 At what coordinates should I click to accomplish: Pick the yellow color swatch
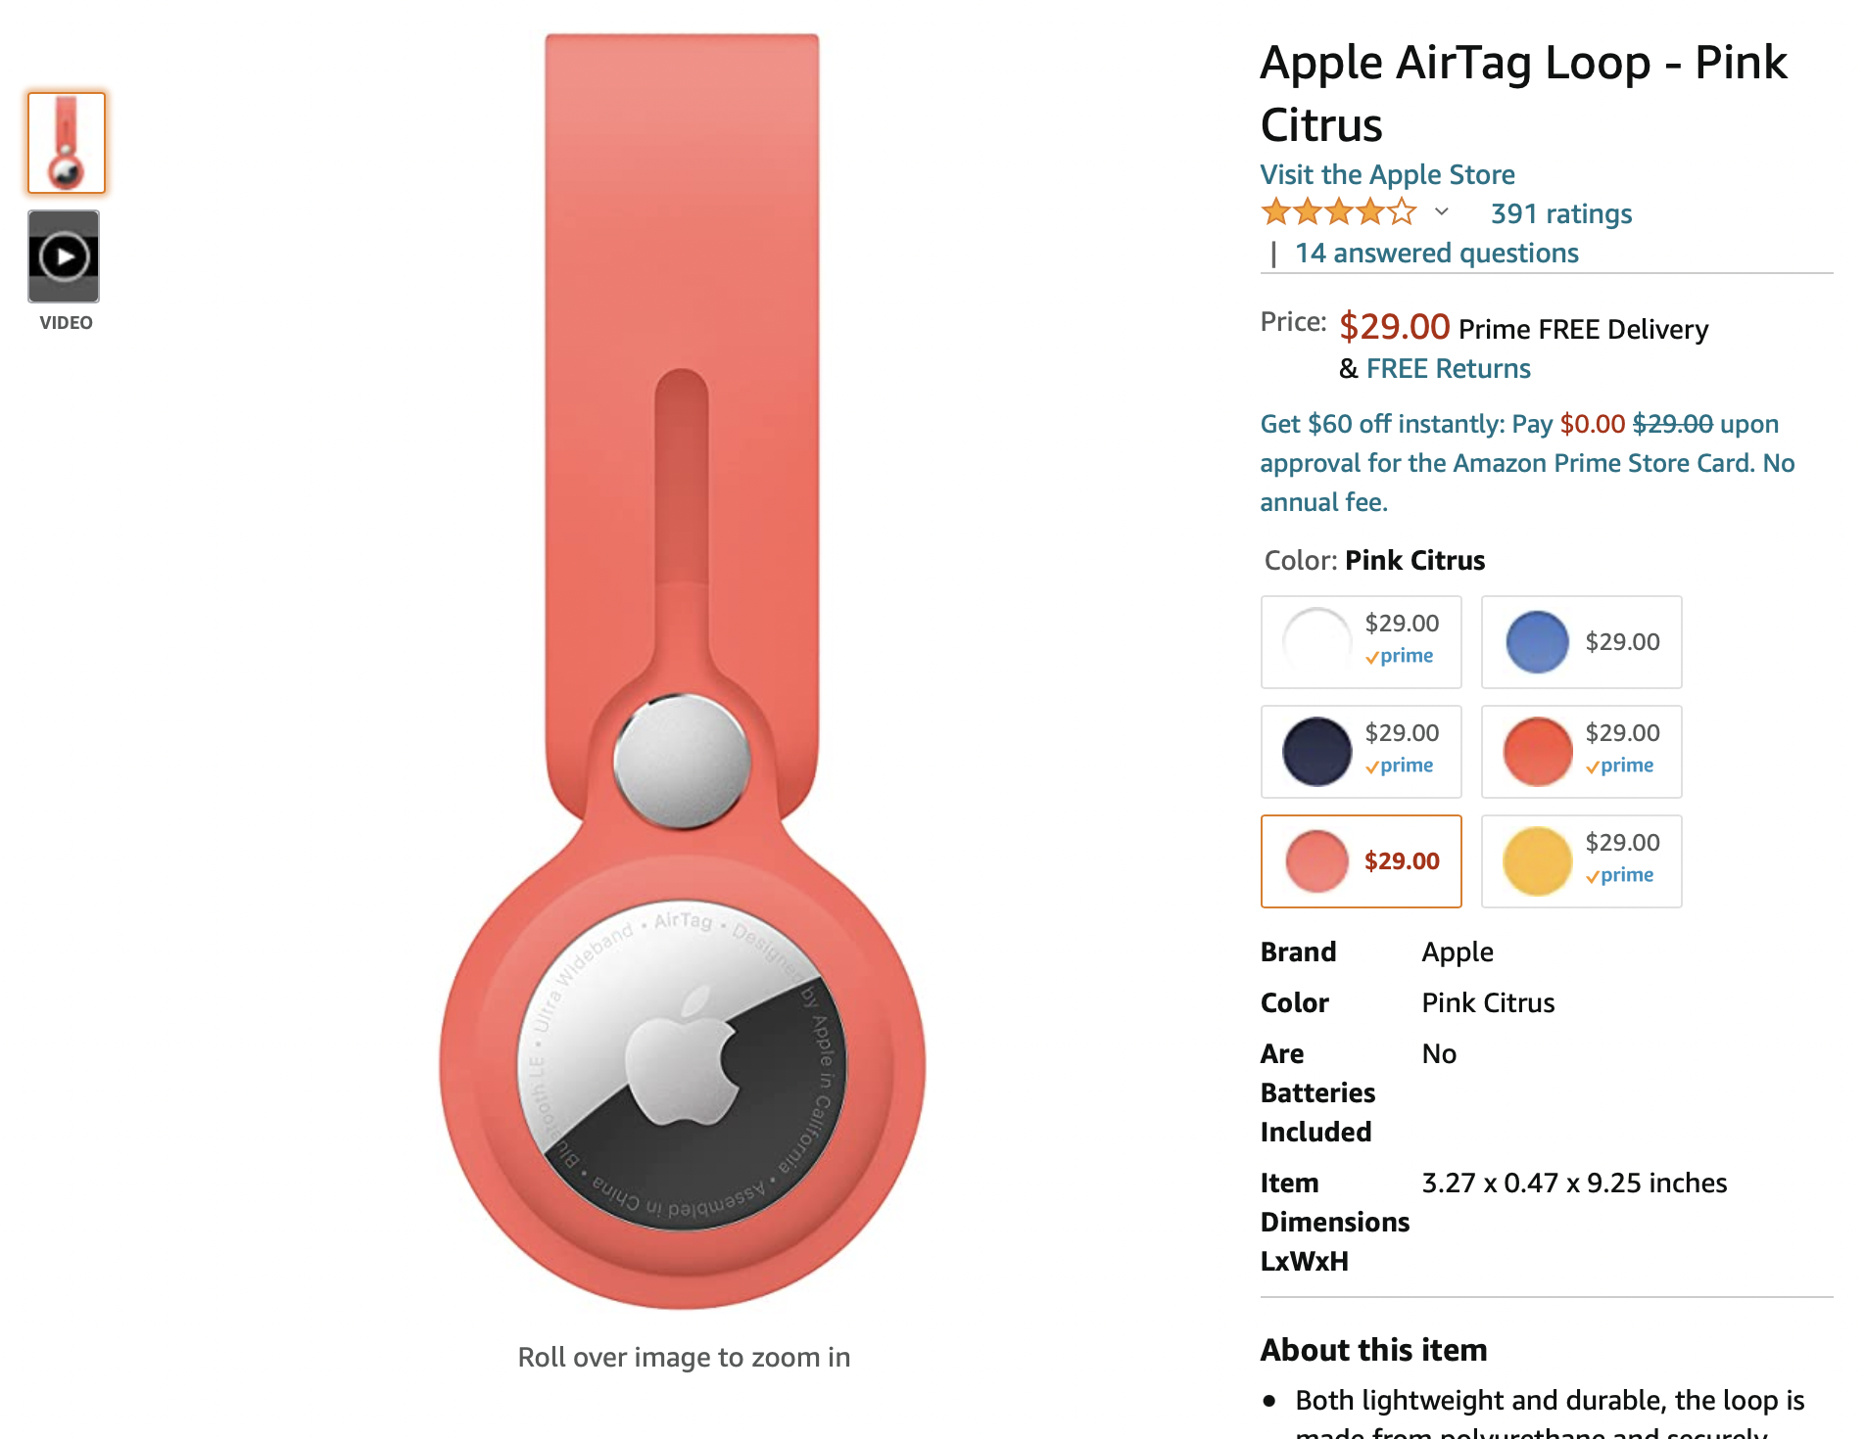(1537, 860)
